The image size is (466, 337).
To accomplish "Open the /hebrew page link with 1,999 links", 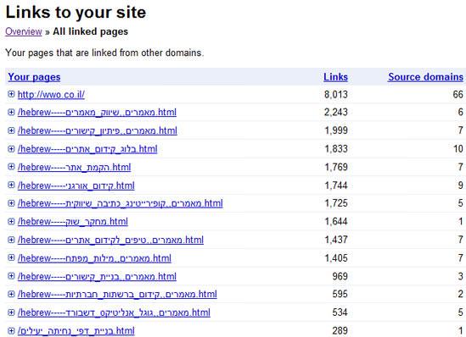I will [x=97, y=130].
